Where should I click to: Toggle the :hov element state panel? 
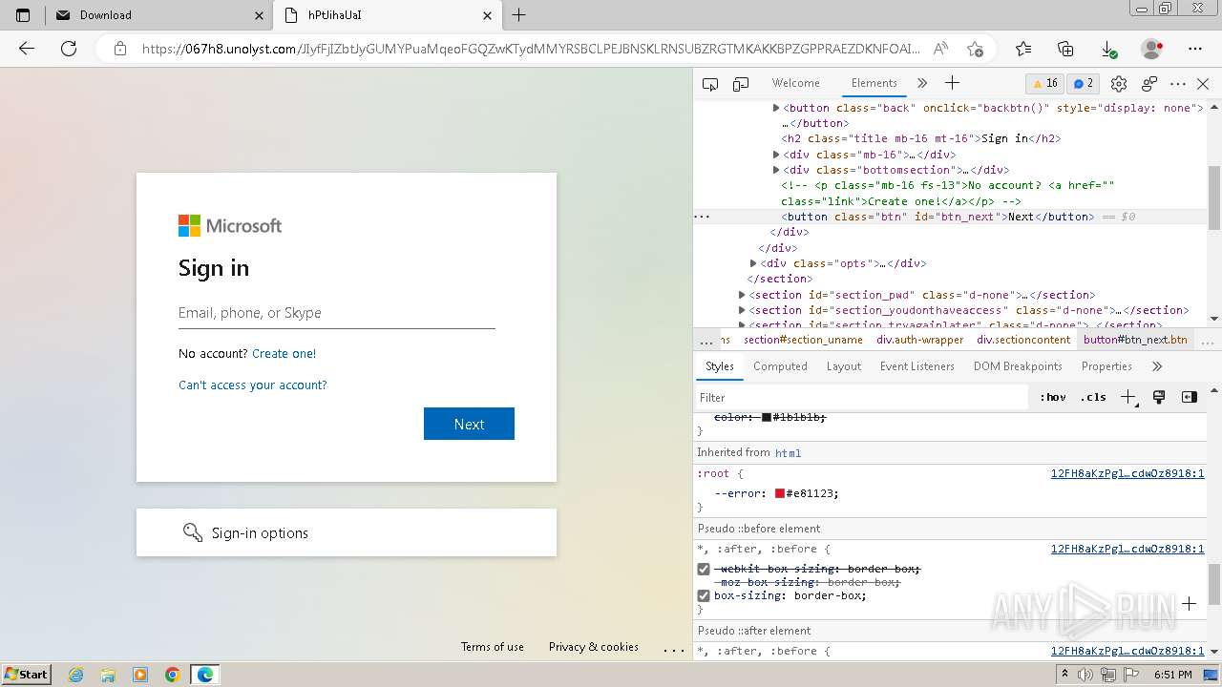pyautogui.click(x=1053, y=397)
